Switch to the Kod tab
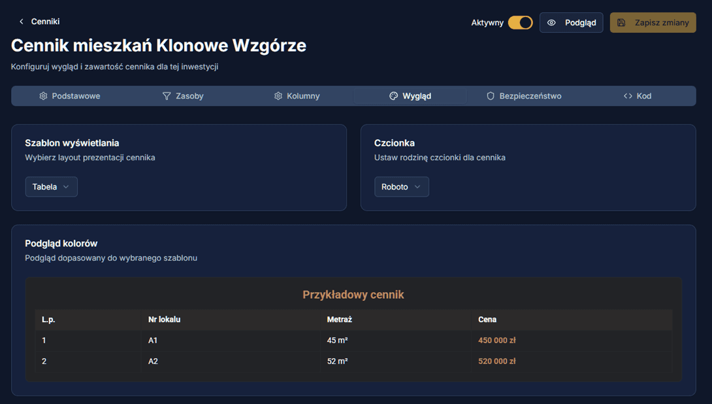The image size is (712, 404). tap(637, 95)
